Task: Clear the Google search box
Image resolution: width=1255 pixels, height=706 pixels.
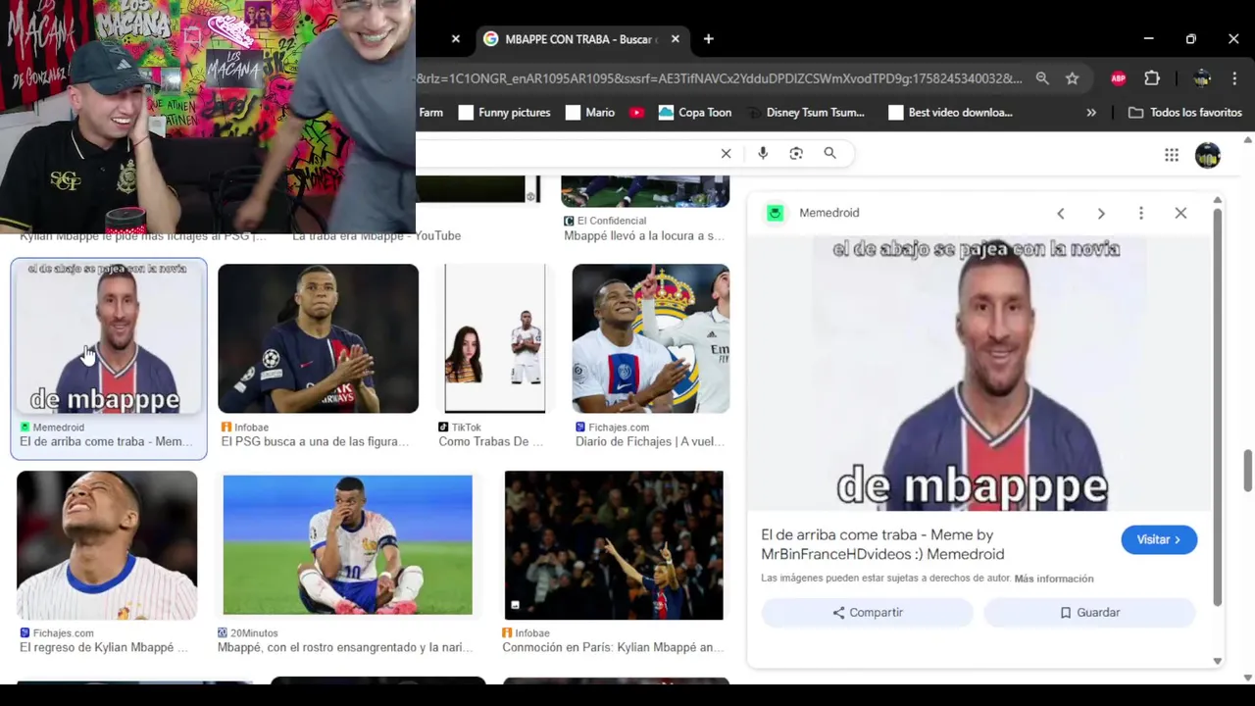Action: pos(726,153)
